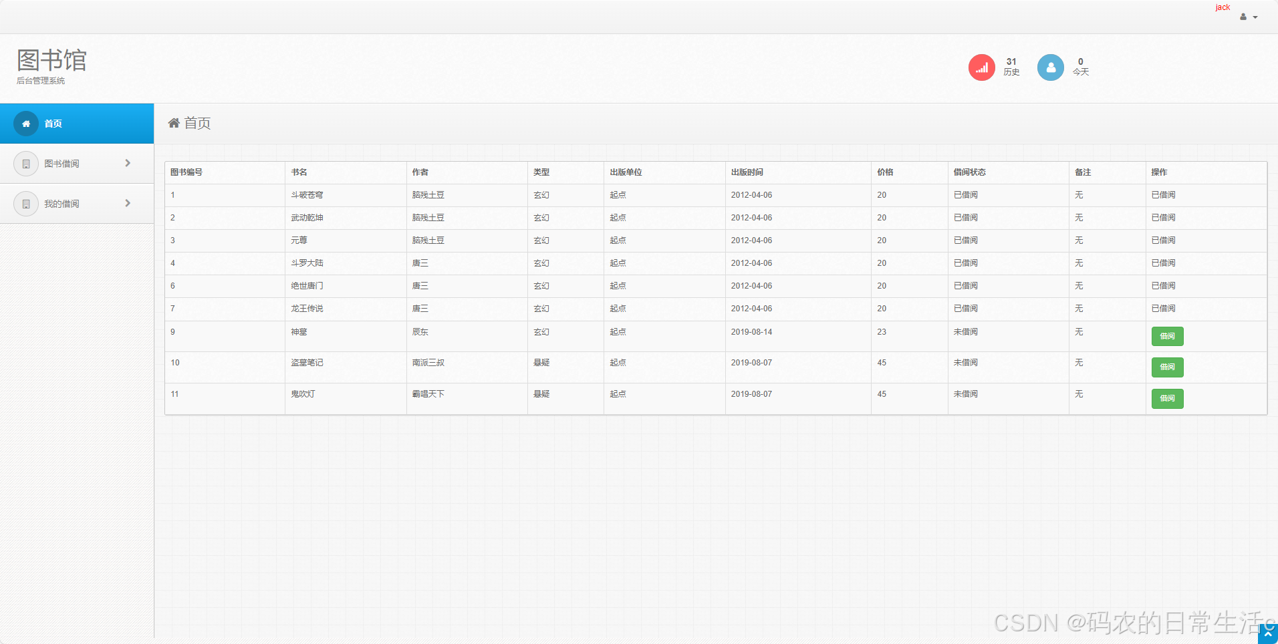Click 借阅 button for book 神墓
1278x644 pixels.
point(1167,336)
